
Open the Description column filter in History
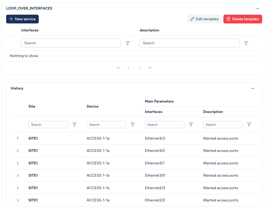click(x=249, y=124)
